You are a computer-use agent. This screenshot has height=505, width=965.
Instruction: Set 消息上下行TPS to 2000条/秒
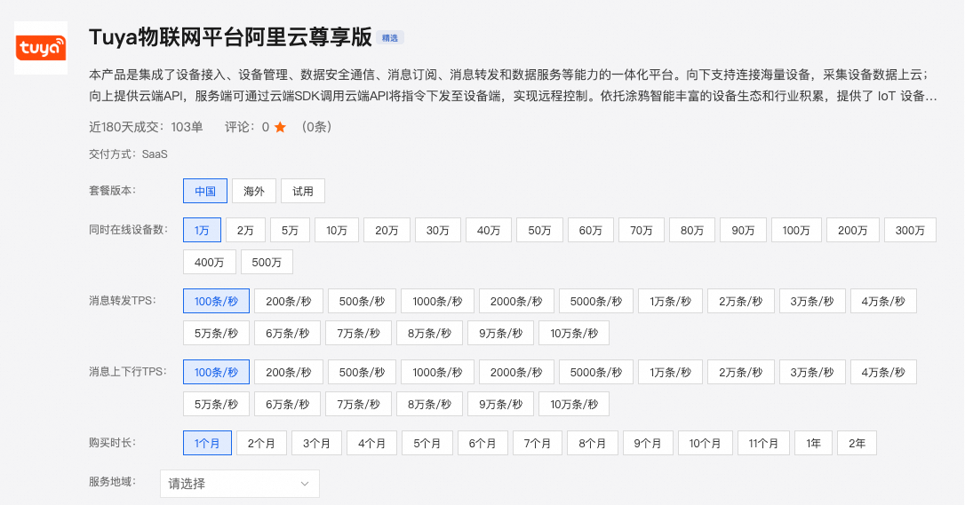[x=516, y=372]
